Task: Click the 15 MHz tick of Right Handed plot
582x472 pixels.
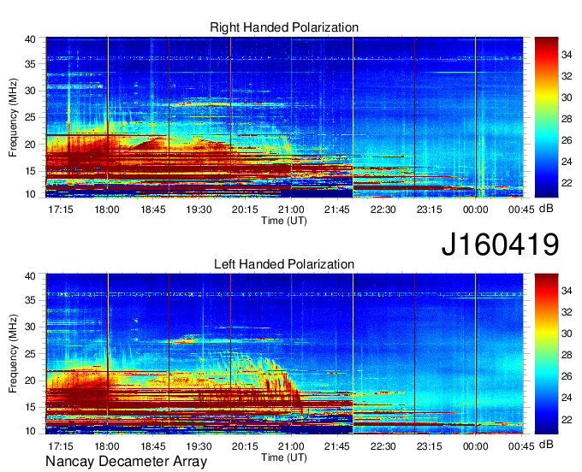Action: click(x=30, y=171)
